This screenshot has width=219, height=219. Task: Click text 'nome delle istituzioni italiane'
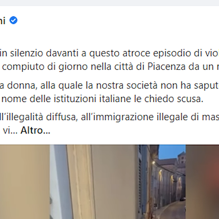(x=66, y=99)
